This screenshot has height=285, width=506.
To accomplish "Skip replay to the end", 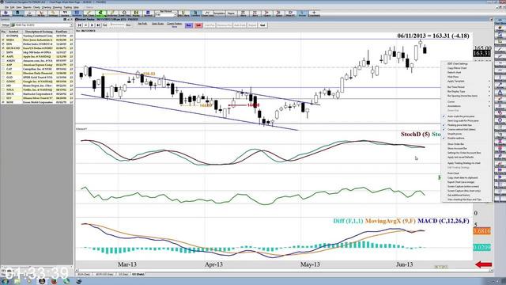I will [x=98, y=25].
